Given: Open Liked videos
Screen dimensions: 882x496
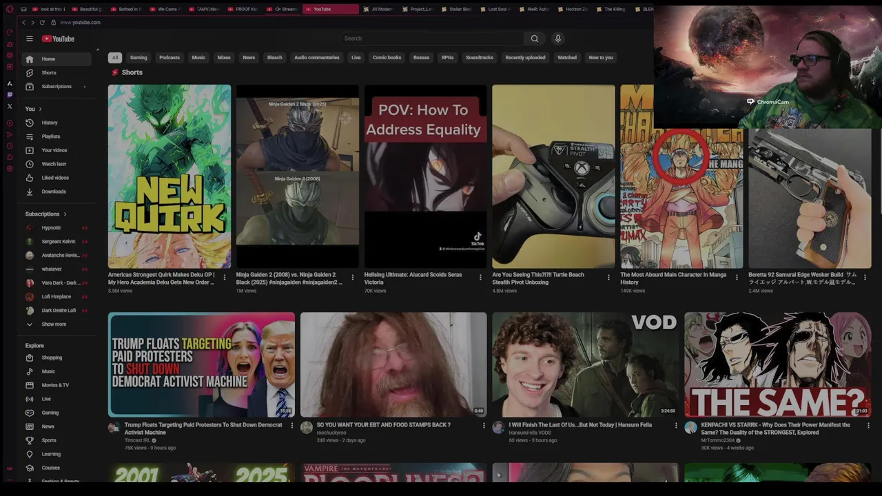Looking at the screenshot, I should pos(57,178).
